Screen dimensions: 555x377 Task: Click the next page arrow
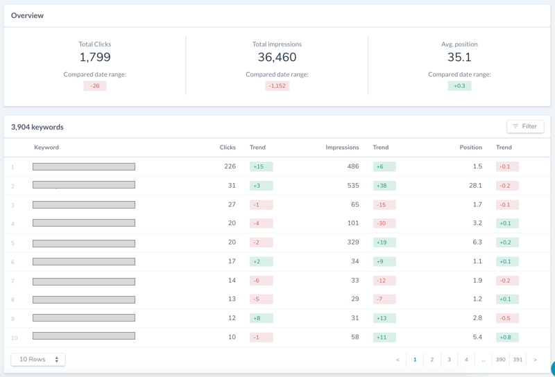[535, 360]
